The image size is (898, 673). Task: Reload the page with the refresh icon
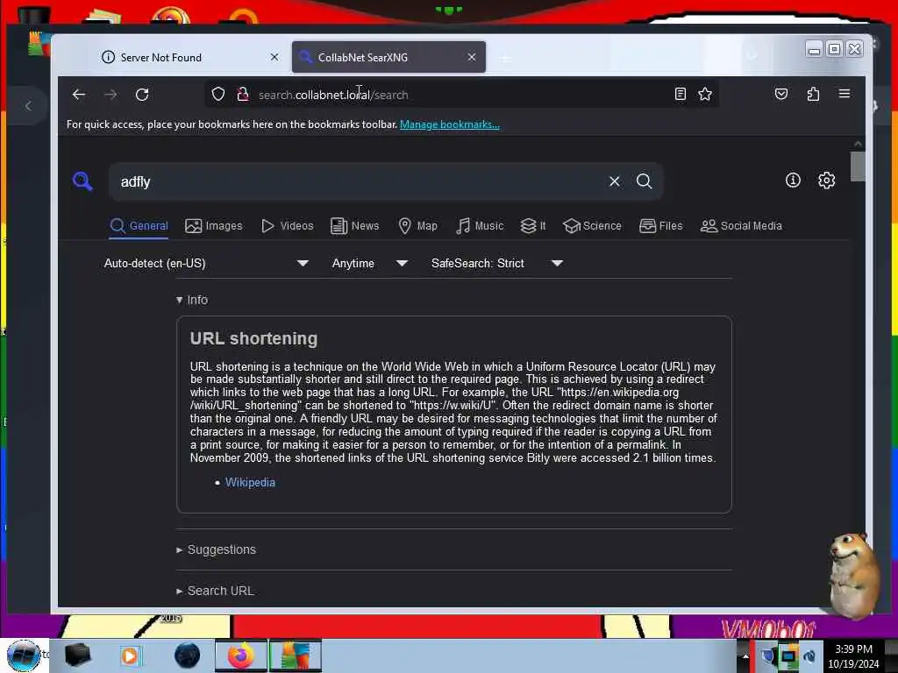pyautogui.click(x=142, y=95)
